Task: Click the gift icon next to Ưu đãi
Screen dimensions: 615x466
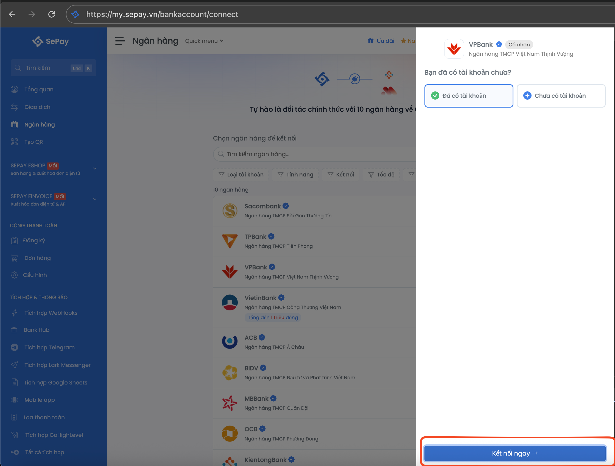Action: coord(370,41)
